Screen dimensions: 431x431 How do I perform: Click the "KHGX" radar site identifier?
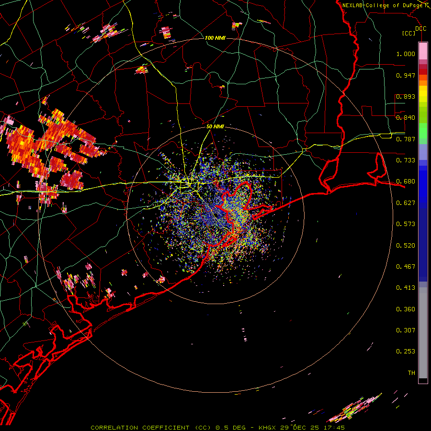(267, 428)
